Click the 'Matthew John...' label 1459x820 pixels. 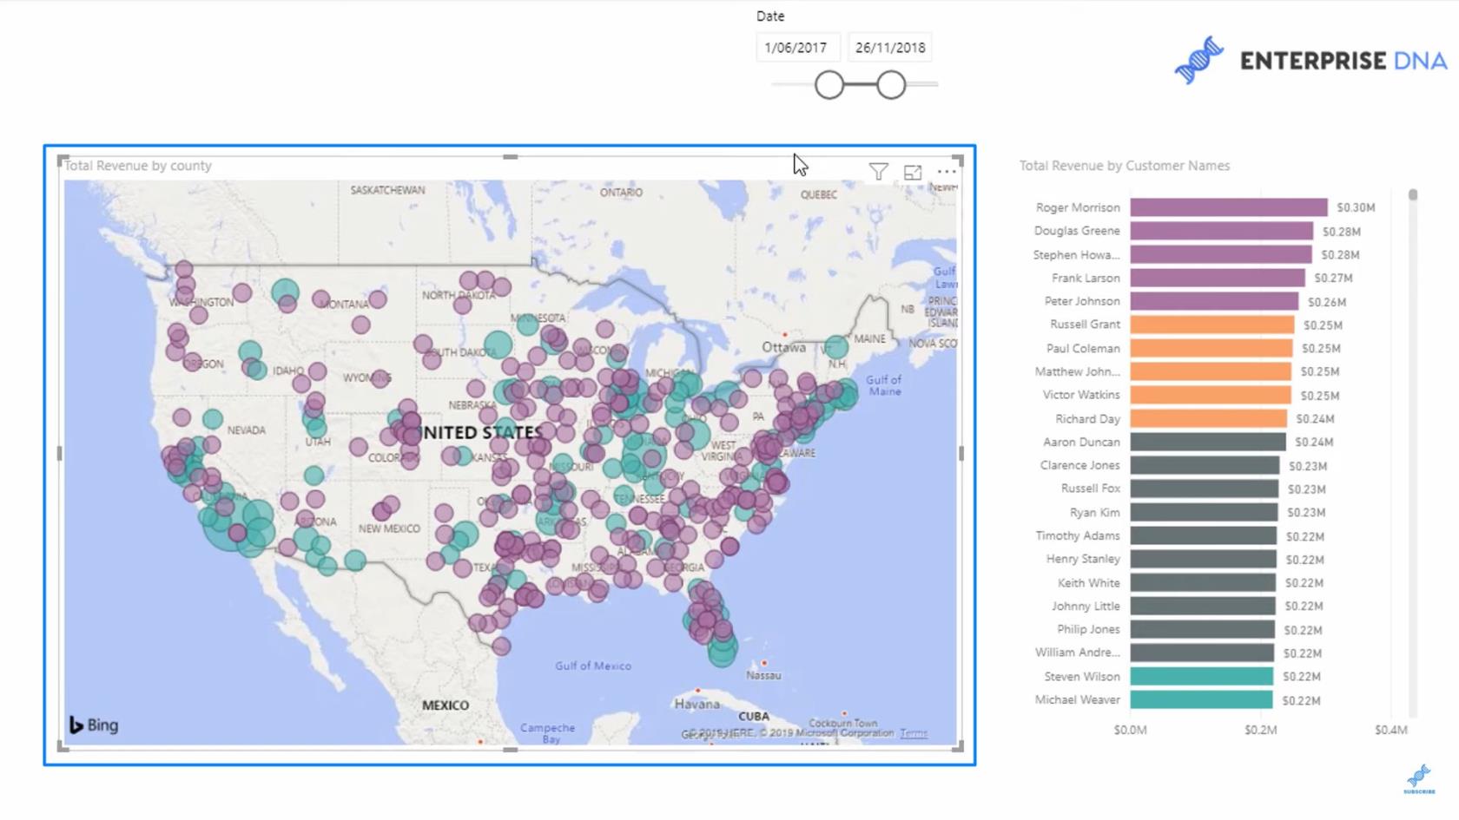click(x=1077, y=371)
